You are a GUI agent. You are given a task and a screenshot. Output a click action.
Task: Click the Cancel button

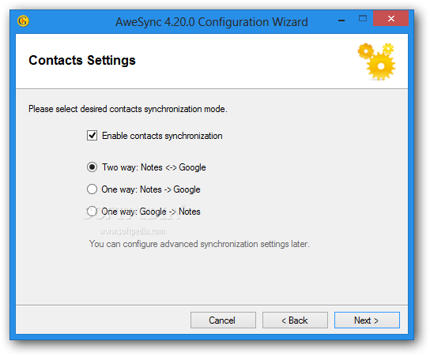pyautogui.click(x=223, y=320)
